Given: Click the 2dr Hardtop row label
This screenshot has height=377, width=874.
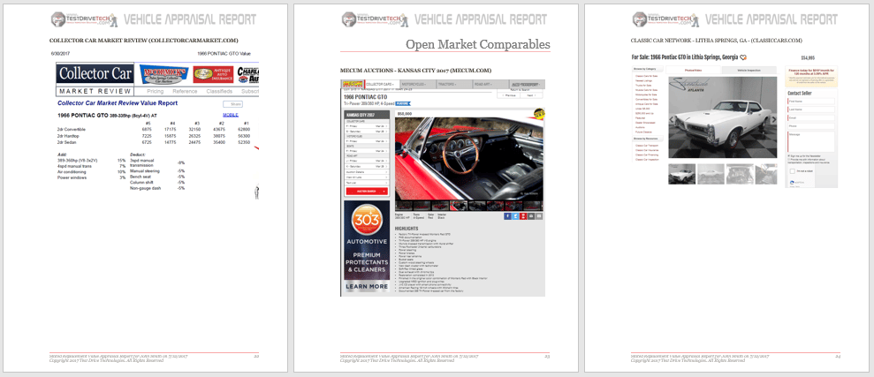Looking at the screenshot, I should [67, 136].
